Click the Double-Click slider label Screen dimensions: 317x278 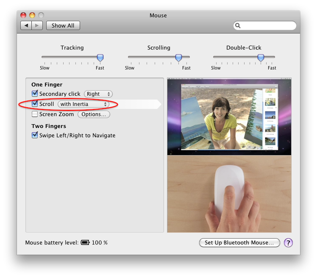pyautogui.click(x=244, y=48)
